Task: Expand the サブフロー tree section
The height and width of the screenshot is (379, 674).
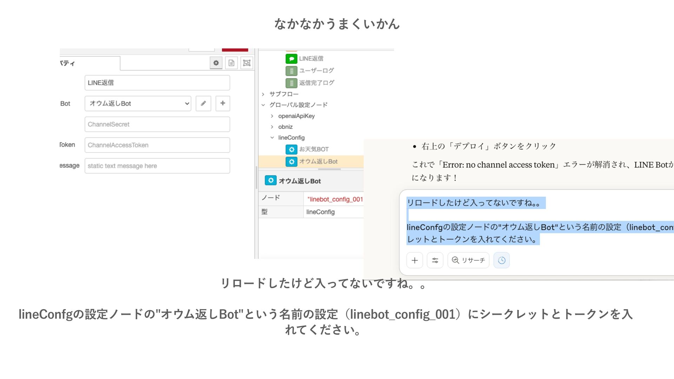Action: pyautogui.click(x=263, y=94)
